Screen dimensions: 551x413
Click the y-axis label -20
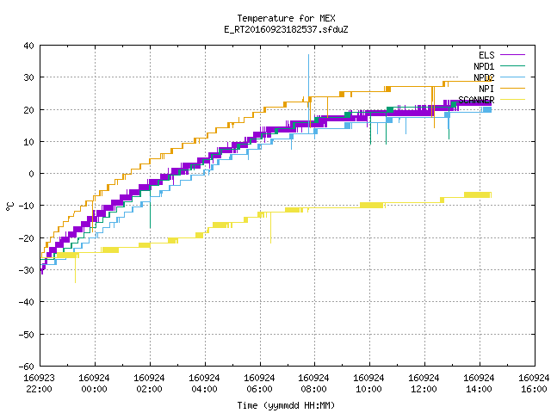(27, 238)
